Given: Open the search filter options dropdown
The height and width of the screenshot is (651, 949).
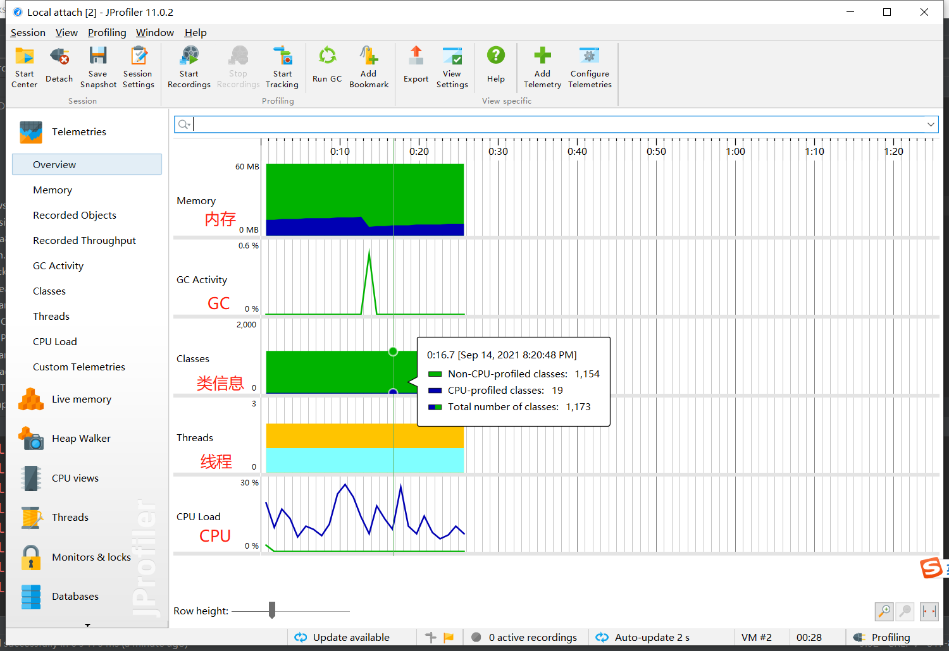Looking at the screenshot, I should click(x=183, y=124).
